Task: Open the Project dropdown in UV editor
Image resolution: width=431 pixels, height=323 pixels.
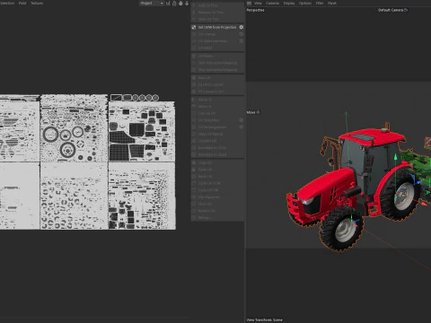Action: (x=152, y=4)
